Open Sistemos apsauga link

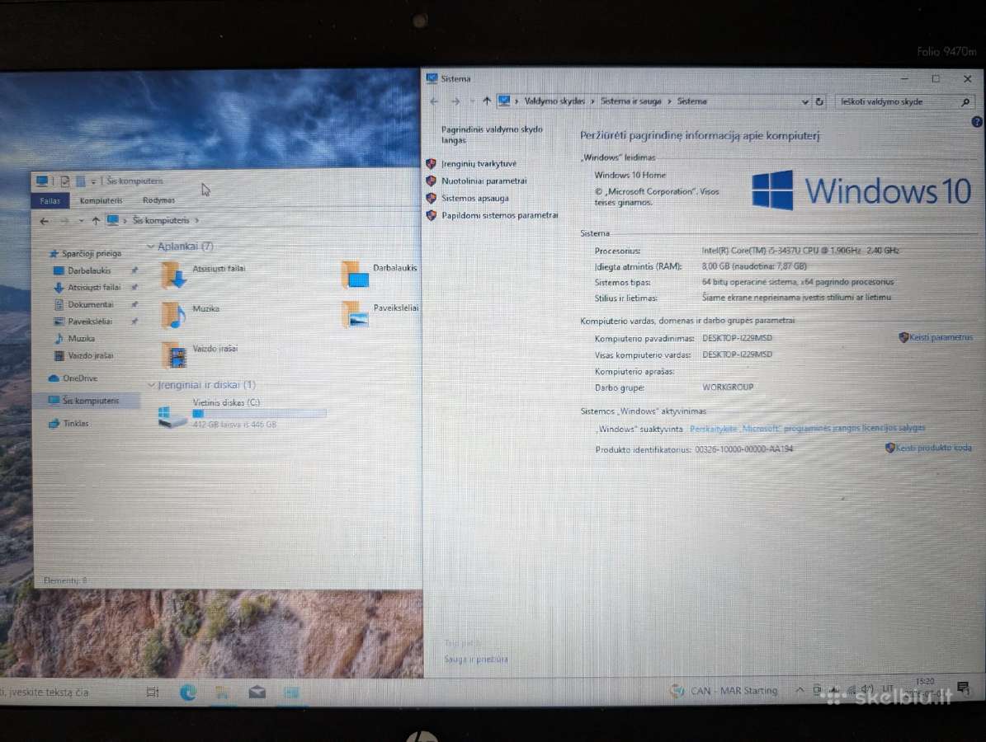click(x=474, y=198)
